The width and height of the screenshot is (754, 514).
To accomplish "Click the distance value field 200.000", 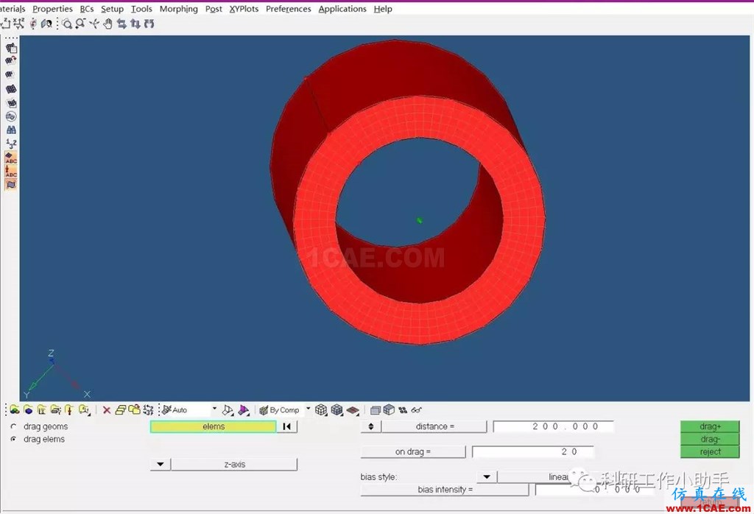I will [553, 426].
